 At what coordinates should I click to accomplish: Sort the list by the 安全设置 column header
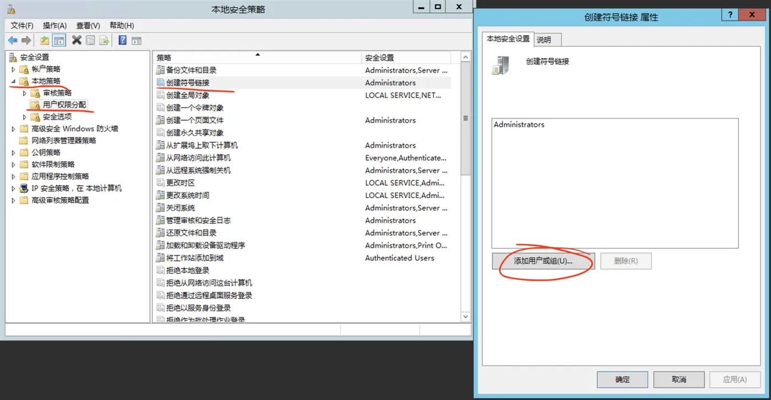[406, 57]
